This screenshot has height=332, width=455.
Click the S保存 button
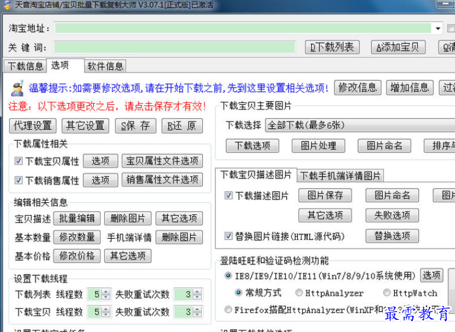click(136, 126)
